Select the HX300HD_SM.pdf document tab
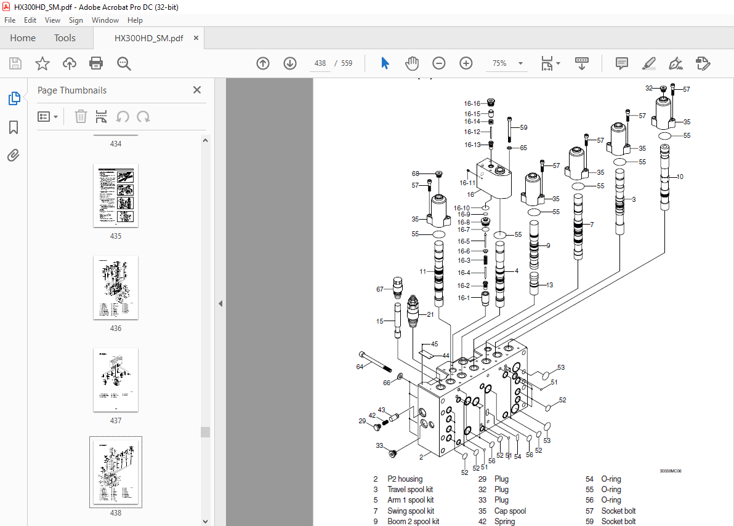 [149, 38]
